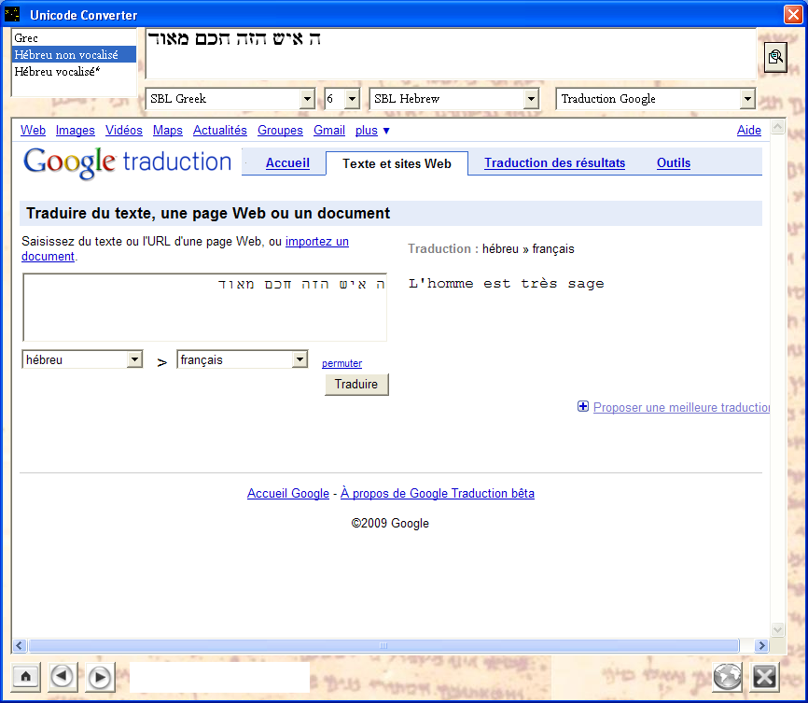Image resolution: width=808 pixels, height=703 pixels.
Task: Open the globe web browser icon
Action: pyautogui.click(x=727, y=676)
